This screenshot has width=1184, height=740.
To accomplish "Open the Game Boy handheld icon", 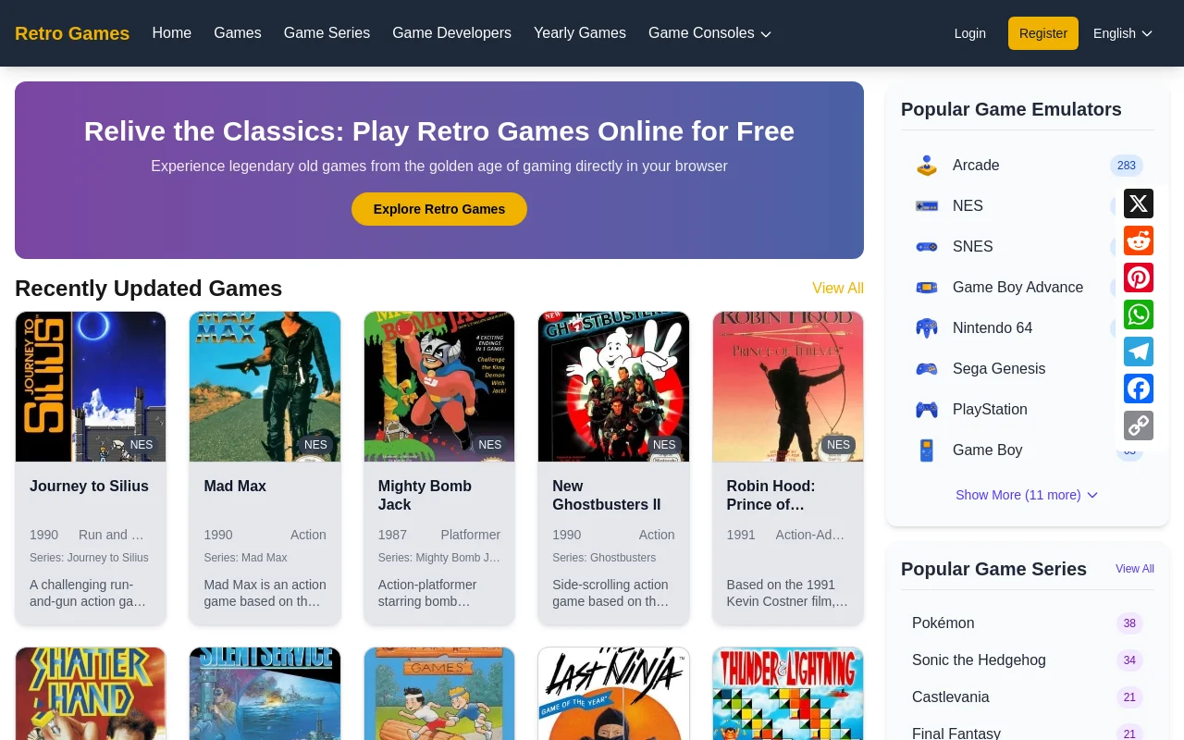I will pos(927,450).
